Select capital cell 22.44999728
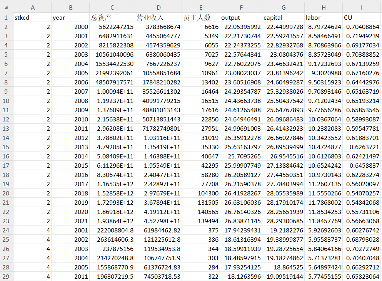The width and height of the screenshot is (382, 281). click(284, 27)
